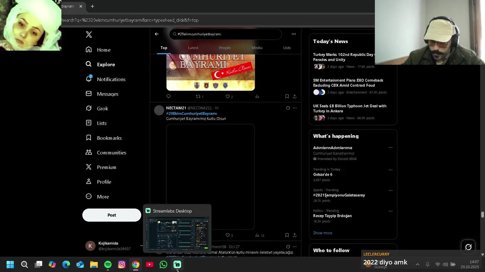485x272 pixels.
Task: Open UK Seals Typhoon Jet Deal news
Action: point(353,112)
